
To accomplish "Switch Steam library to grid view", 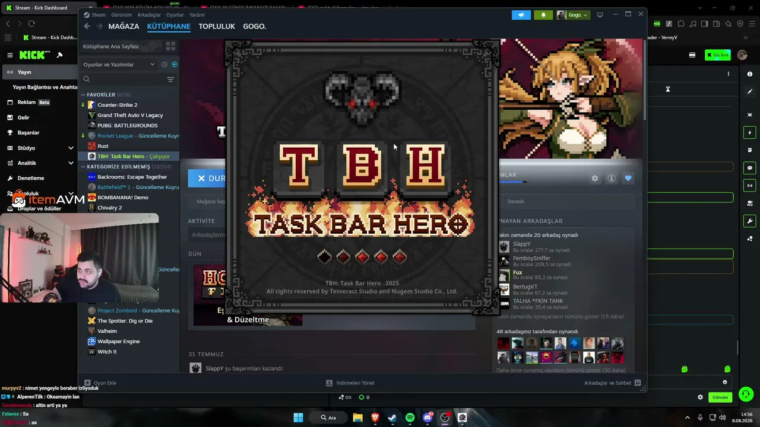I will 170,46.
